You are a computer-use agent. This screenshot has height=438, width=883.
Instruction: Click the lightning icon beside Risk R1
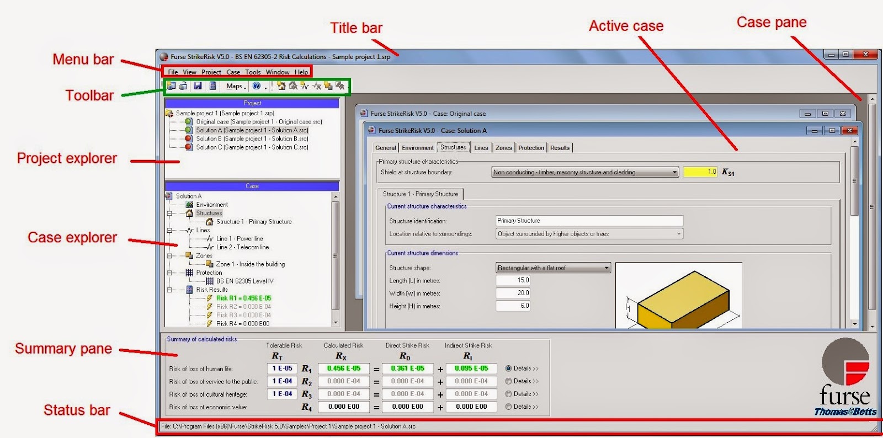coord(210,298)
